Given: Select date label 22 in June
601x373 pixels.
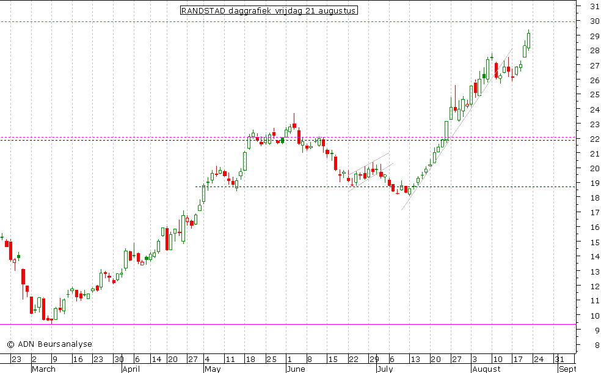Looking at the screenshot, I should coord(354,359).
